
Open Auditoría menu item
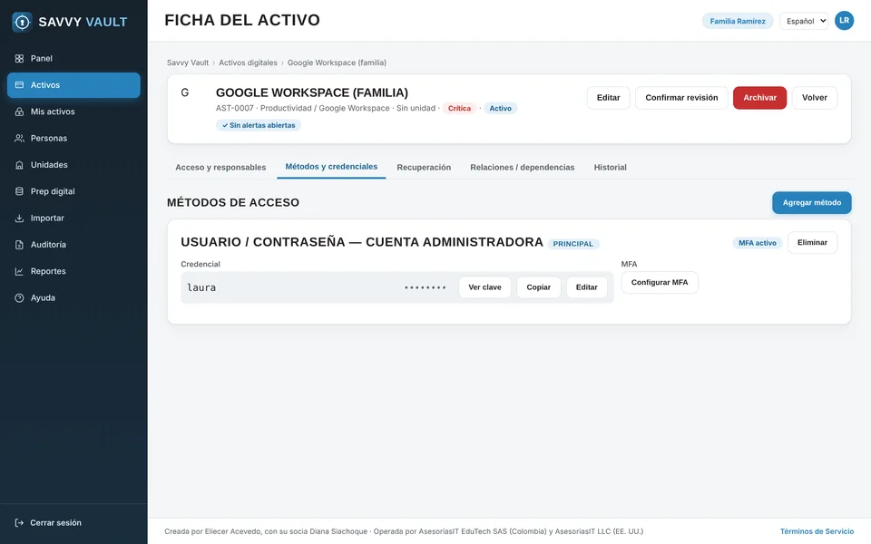pyautogui.click(x=73, y=245)
